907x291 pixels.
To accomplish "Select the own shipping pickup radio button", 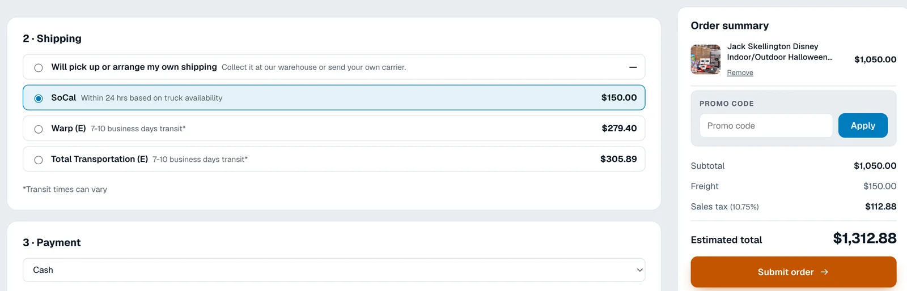I will click(39, 67).
